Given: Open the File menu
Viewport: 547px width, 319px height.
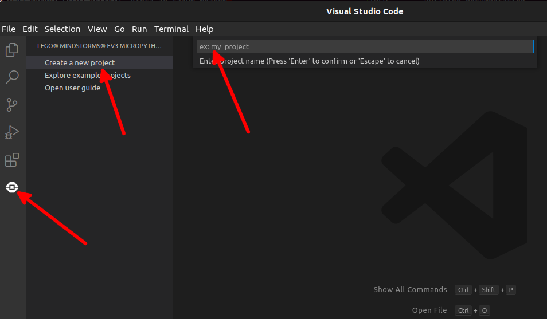Looking at the screenshot, I should [x=9, y=29].
